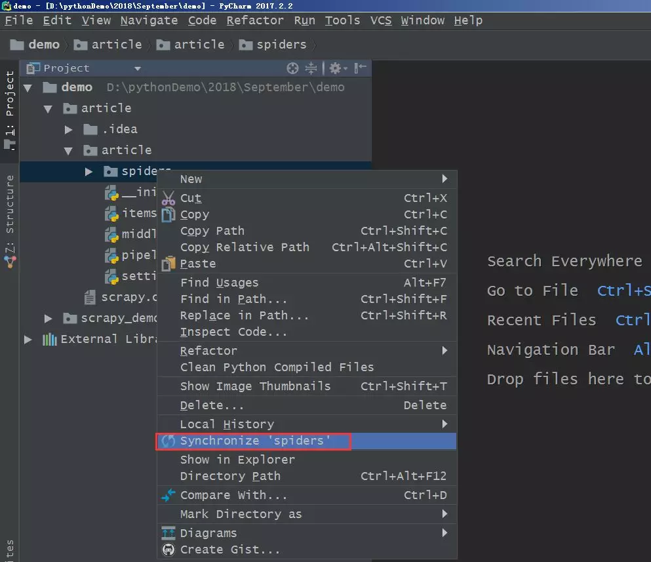Choose Show in Explorer
Screen dimensions: 651x562
coord(307,460)
